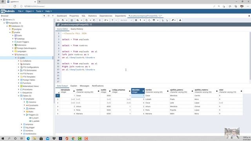Screen dimensions: 251x141
Task: Open the Tools menu
Action: 39,11
